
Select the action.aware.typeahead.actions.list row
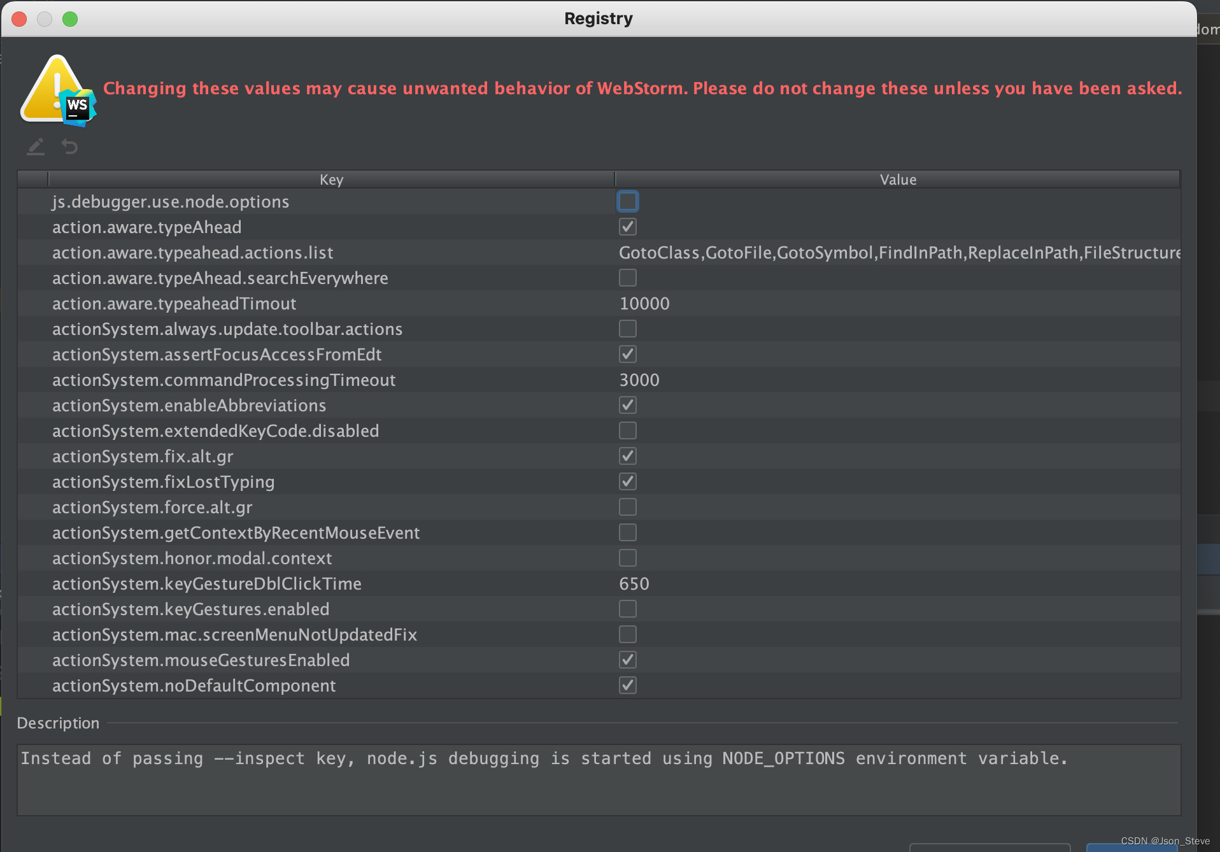point(192,252)
